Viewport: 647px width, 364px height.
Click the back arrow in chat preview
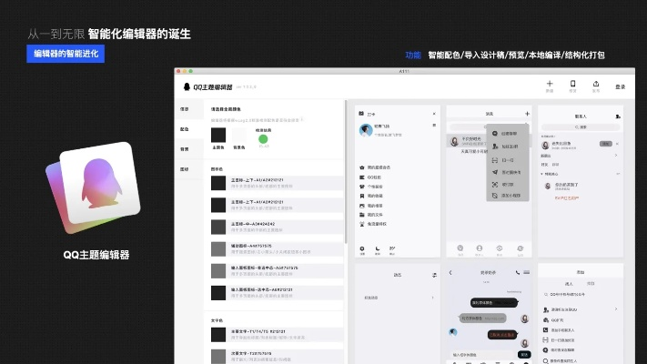[452, 273]
